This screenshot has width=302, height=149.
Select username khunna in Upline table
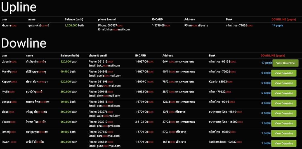(x=9, y=25)
